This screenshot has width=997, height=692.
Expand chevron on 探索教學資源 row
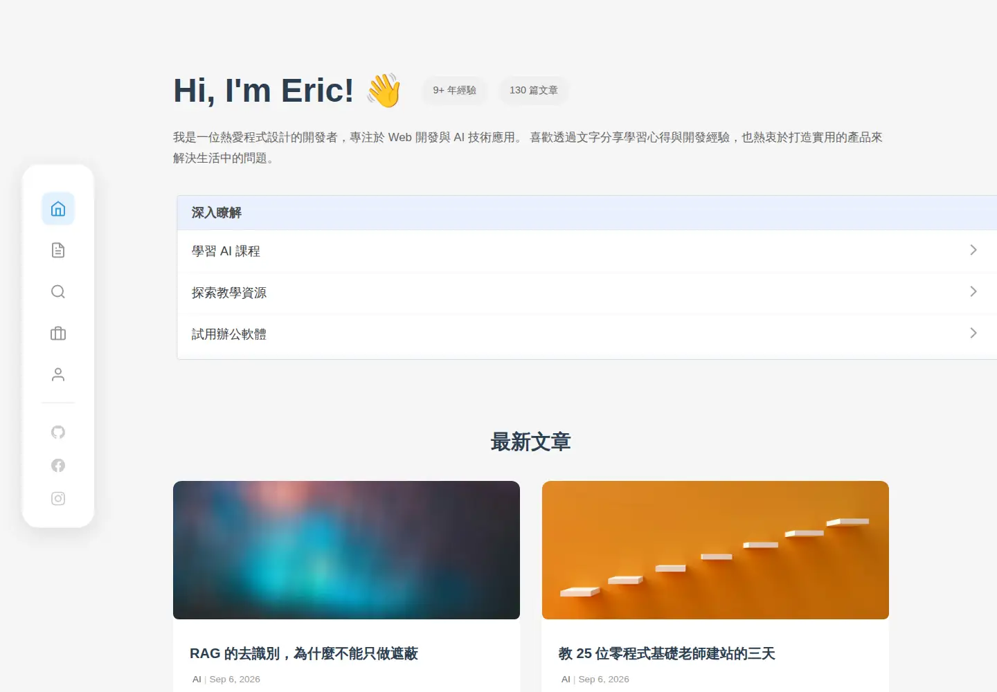(973, 291)
